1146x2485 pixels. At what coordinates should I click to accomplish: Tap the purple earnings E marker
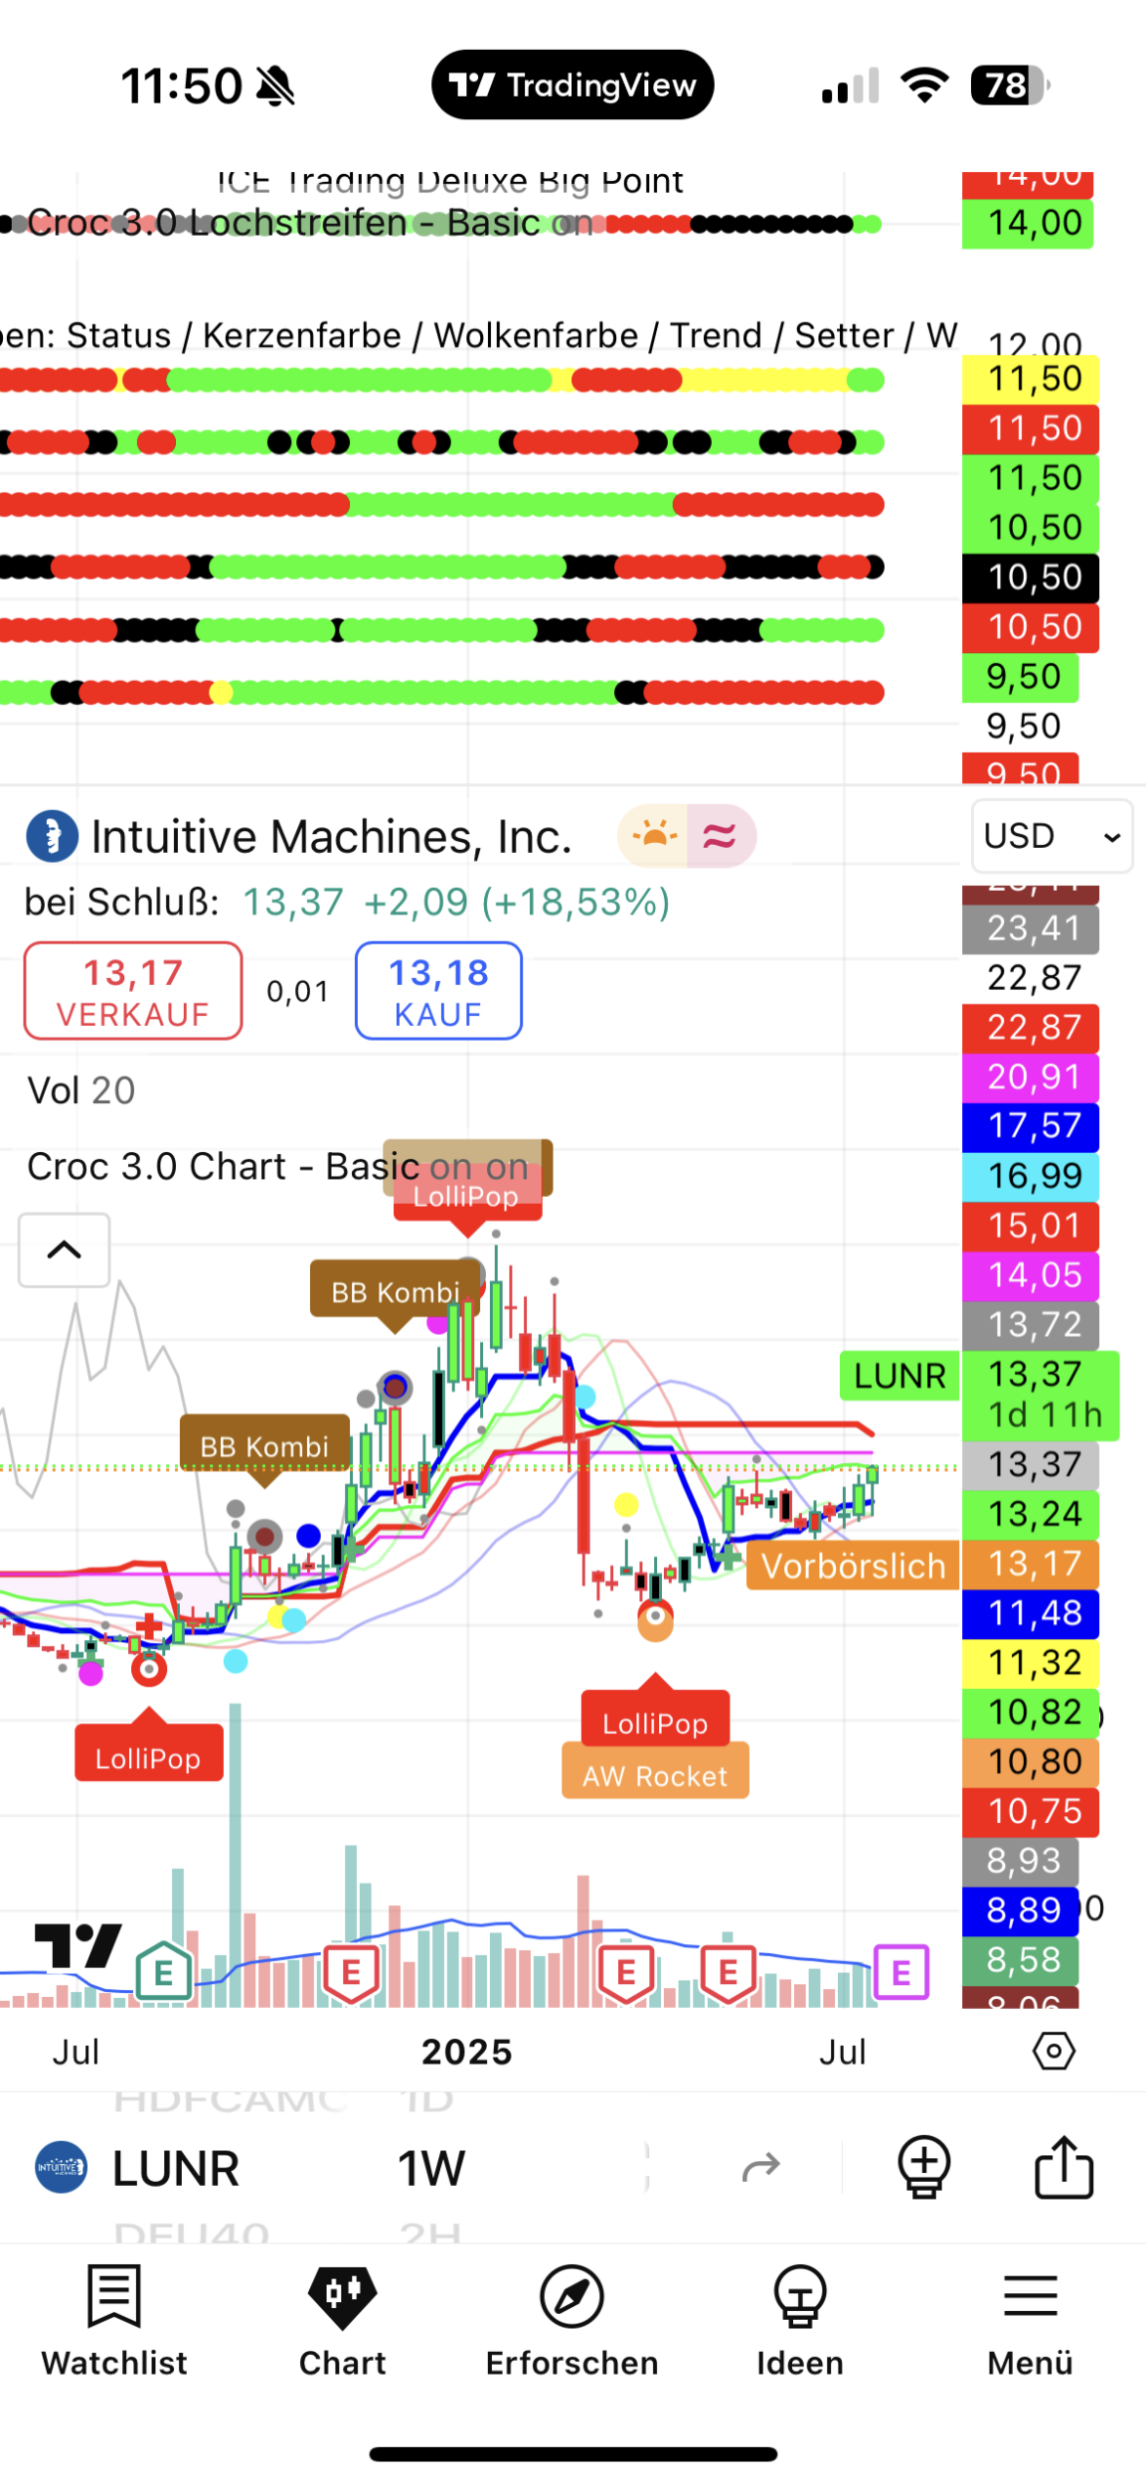click(900, 1972)
